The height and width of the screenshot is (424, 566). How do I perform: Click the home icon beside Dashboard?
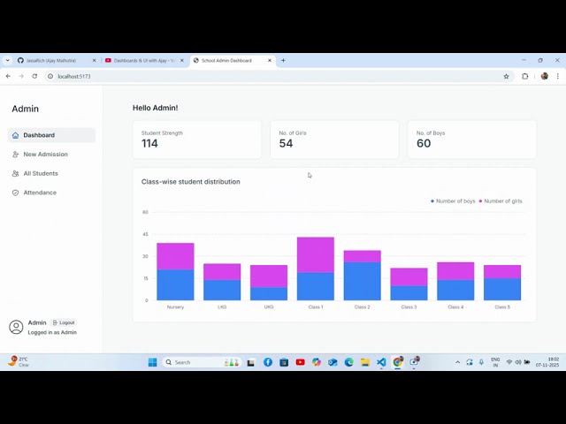(15, 135)
